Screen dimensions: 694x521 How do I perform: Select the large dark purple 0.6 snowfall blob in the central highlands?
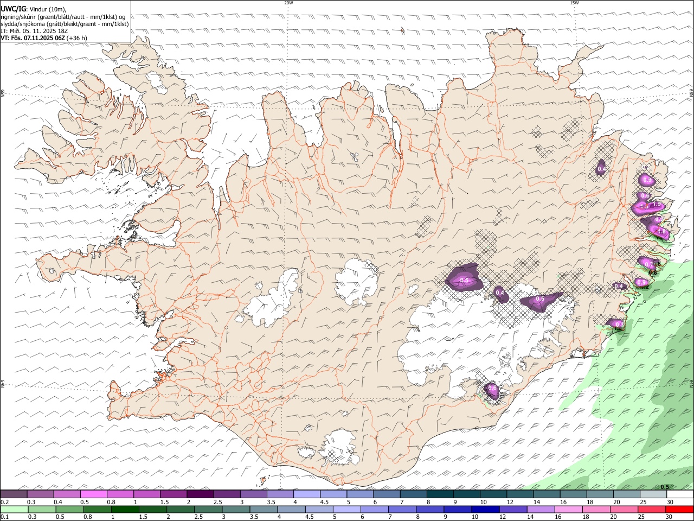click(463, 278)
